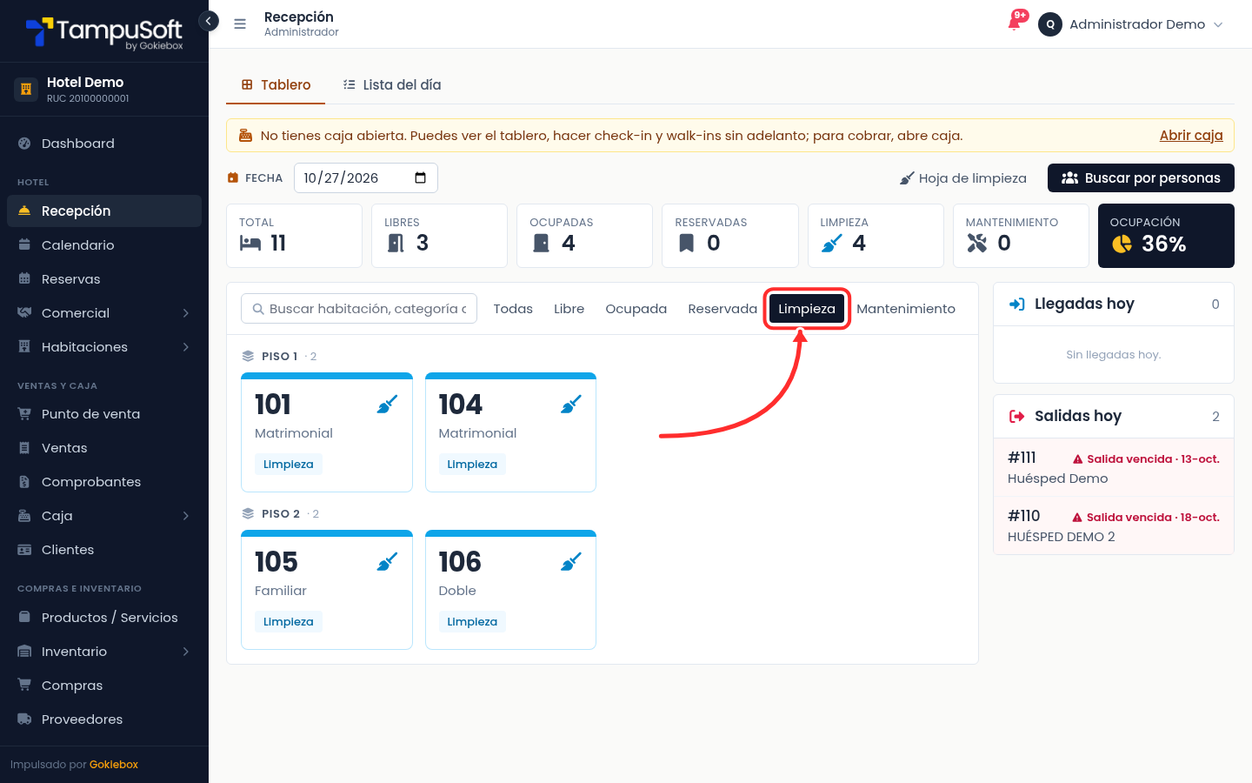Click the Ocupación pie chart icon
This screenshot has width=1252, height=783.
[1122, 244]
